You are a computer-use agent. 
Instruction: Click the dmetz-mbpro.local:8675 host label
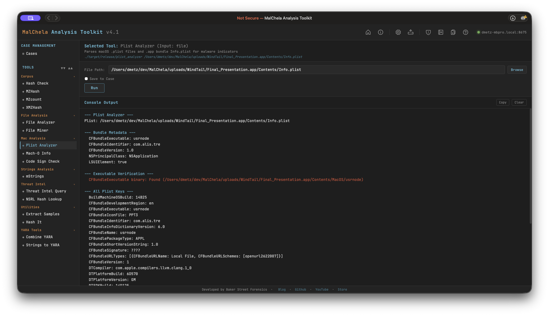point(504,32)
